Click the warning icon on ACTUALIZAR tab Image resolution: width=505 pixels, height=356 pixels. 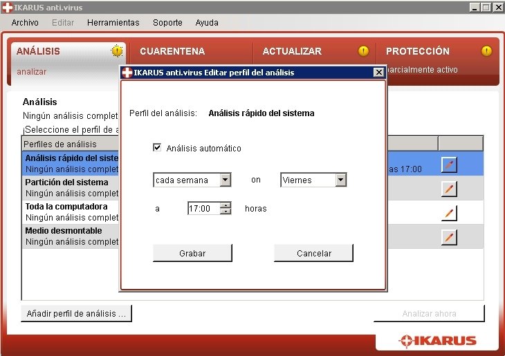click(363, 51)
